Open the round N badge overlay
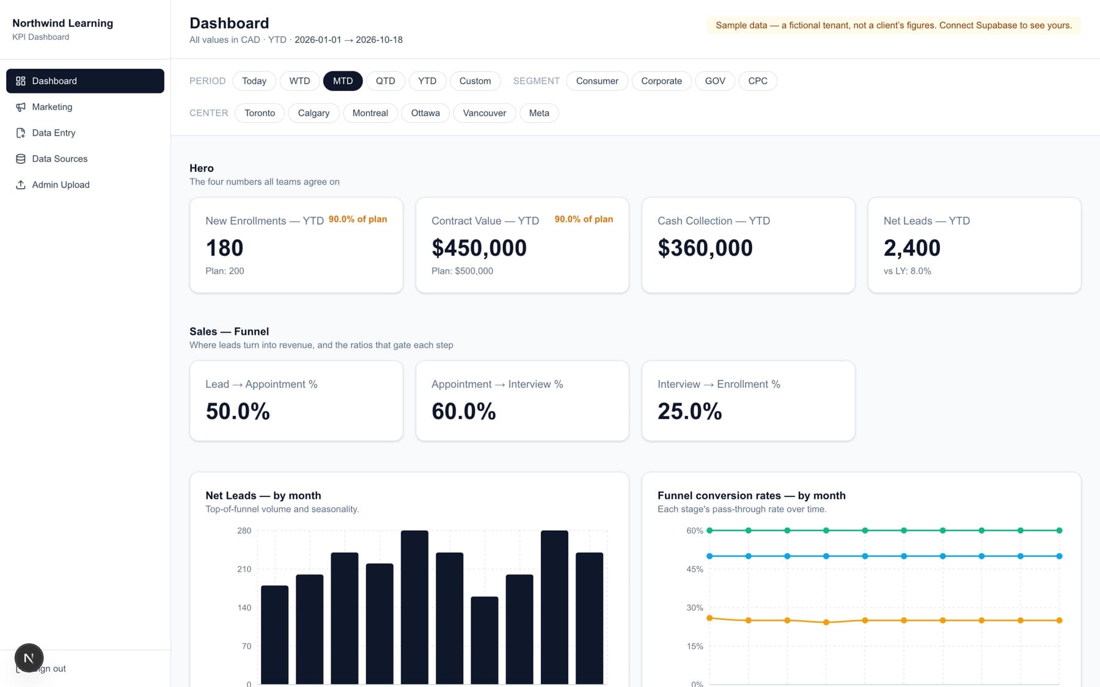 (x=29, y=658)
